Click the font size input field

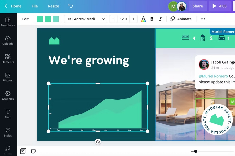click(x=123, y=19)
